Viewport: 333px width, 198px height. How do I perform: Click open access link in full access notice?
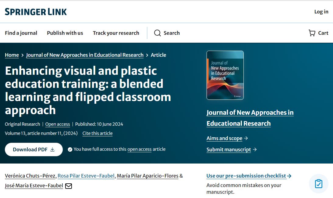(x=140, y=149)
